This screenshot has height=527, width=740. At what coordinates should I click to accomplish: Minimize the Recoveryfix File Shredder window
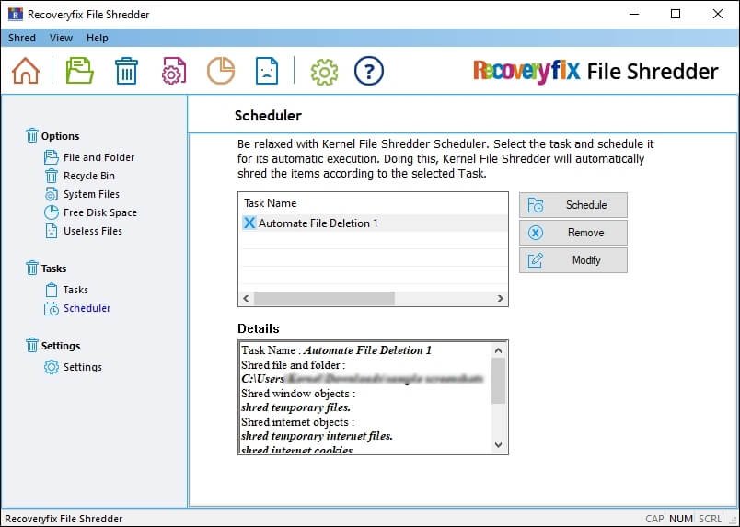tap(634, 14)
